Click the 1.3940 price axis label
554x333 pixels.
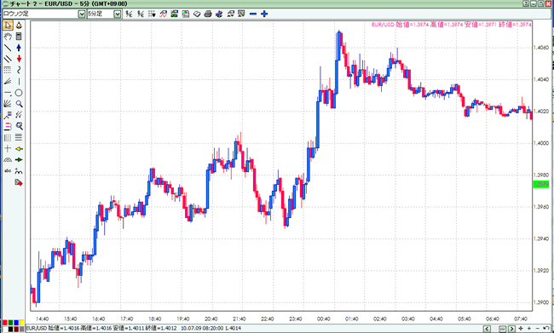pyautogui.click(x=541, y=238)
